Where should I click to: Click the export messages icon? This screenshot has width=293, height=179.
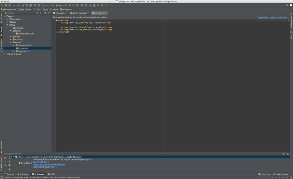pyautogui.click(x=9, y=169)
